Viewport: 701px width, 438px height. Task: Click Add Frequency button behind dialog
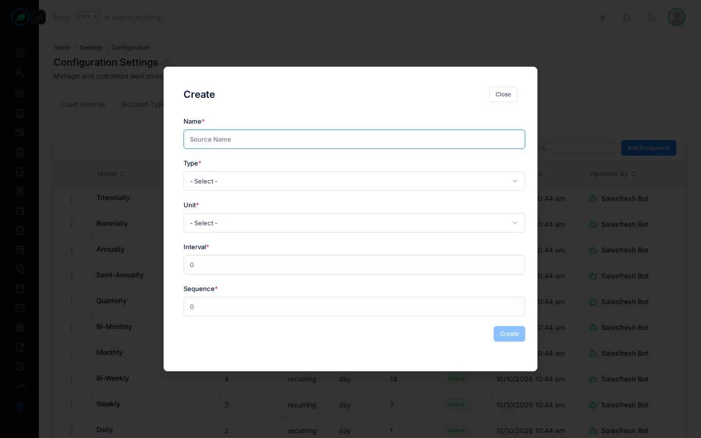click(648, 148)
